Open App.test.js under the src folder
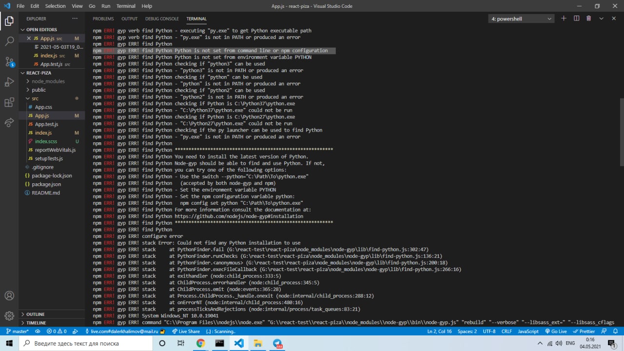 click(x=52, y=124)
